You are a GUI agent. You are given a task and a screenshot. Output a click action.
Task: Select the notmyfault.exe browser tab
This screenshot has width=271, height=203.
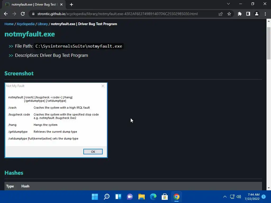pyautogui.click(x=34, y=4)
